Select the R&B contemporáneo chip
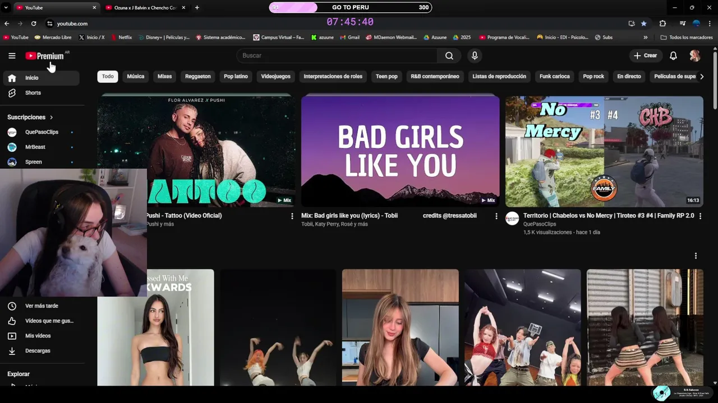Viewport: 718px width, 403px height. tap(435, 76)
